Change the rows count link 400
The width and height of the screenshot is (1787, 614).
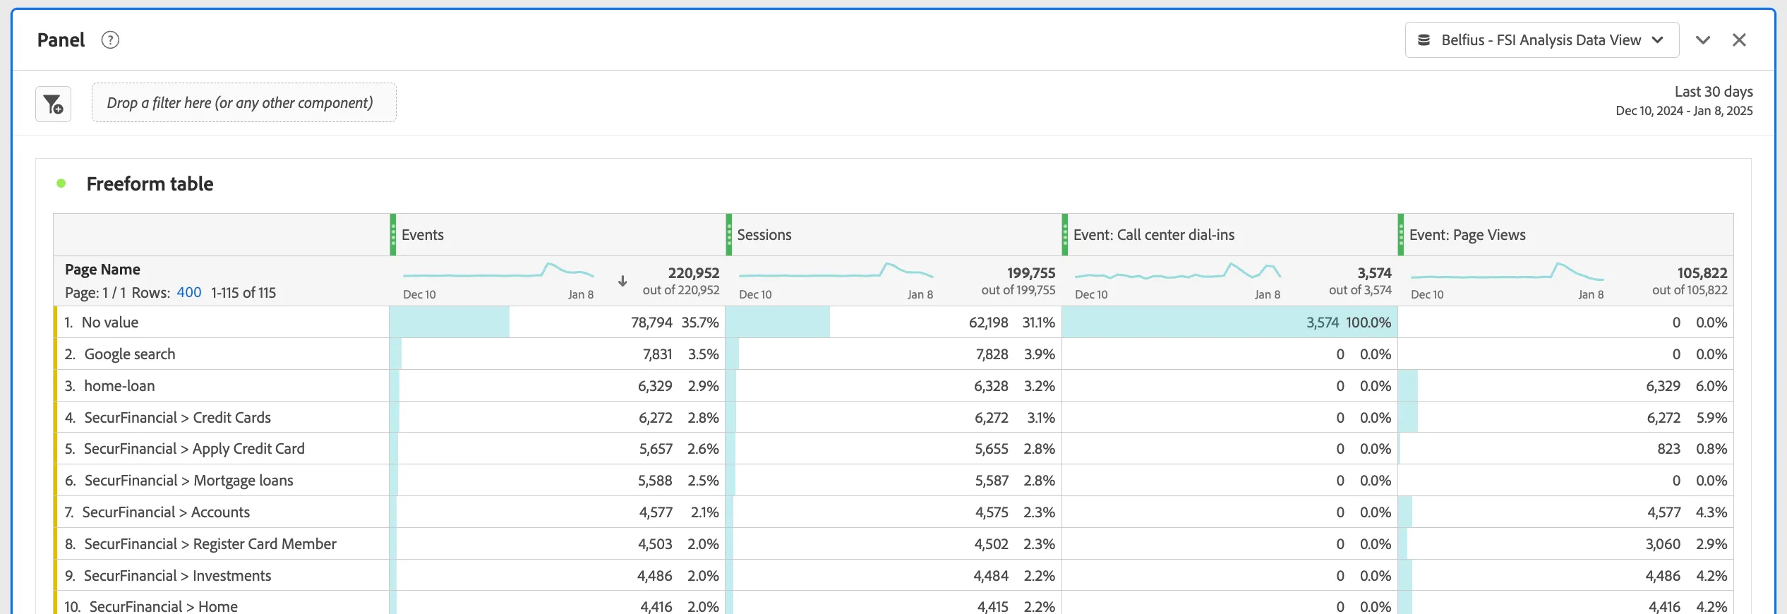189,293
